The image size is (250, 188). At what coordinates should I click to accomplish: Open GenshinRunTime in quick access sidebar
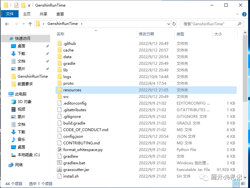(x=30, y=76)
